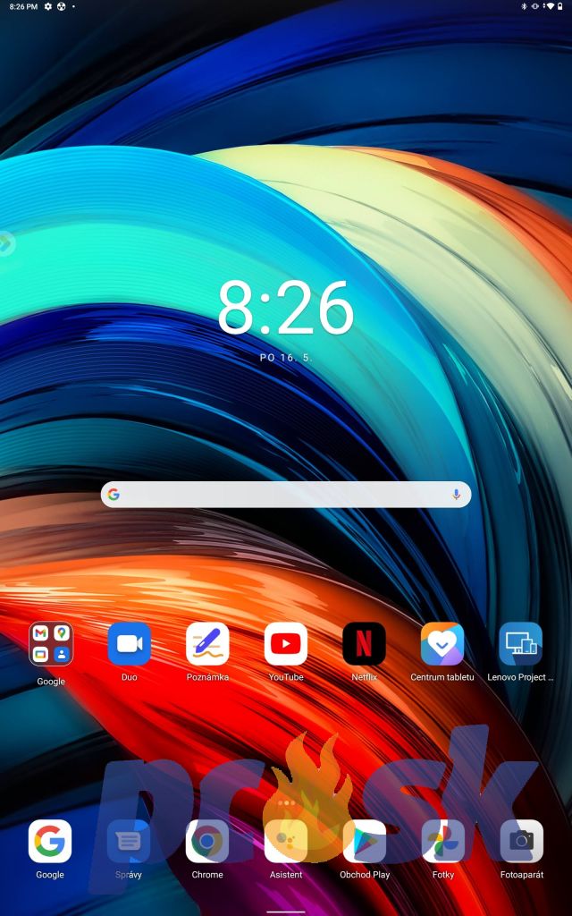
Task: Launch the Fotky photos app
Action: [443, 841]
